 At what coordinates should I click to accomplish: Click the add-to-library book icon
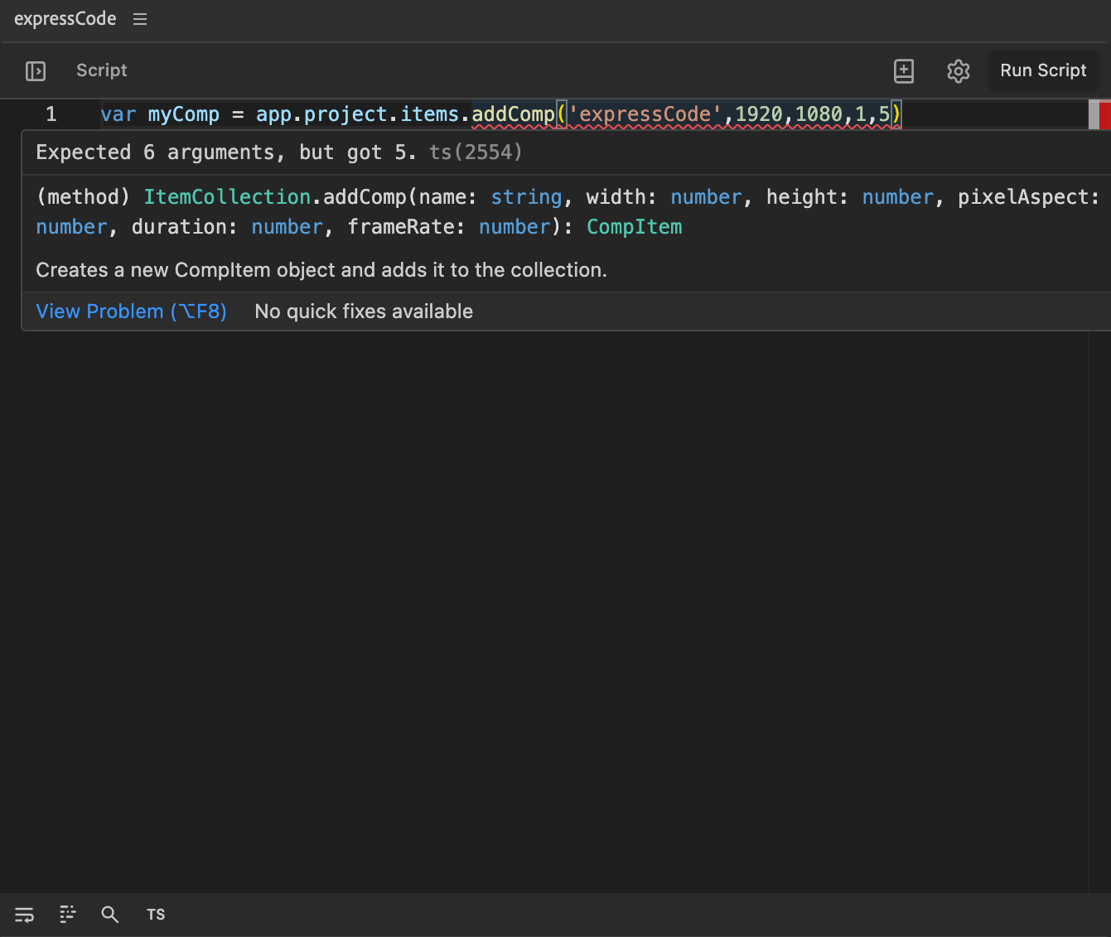click(x=904, y=71)
